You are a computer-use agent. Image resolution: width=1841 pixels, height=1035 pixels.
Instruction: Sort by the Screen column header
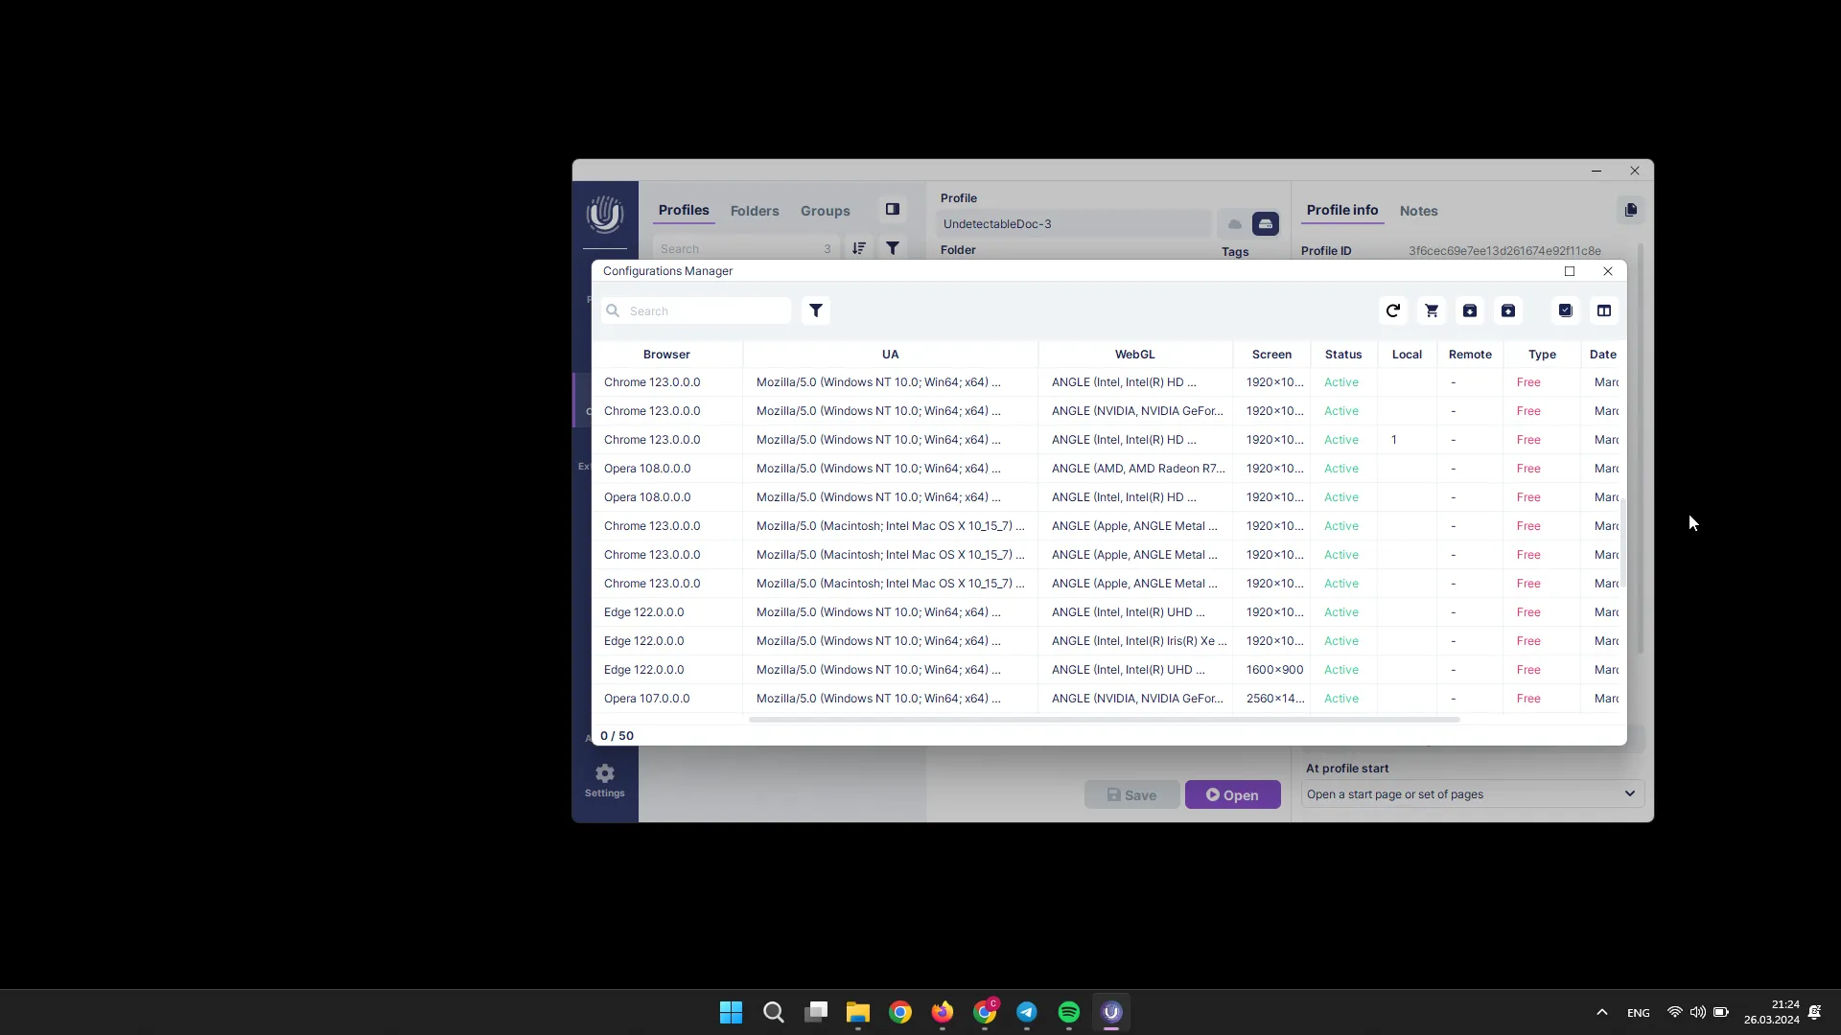click(x=1271, y=355)
